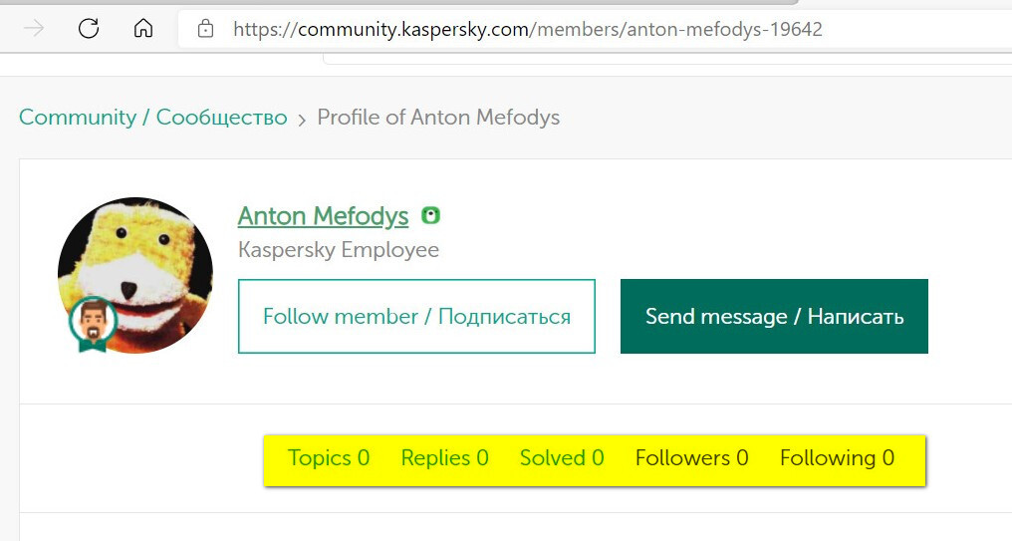Image resolution: width=1012 pixels, height=541 pixels.
Task: View the Solved 0 tab
Action: [562, 458]
